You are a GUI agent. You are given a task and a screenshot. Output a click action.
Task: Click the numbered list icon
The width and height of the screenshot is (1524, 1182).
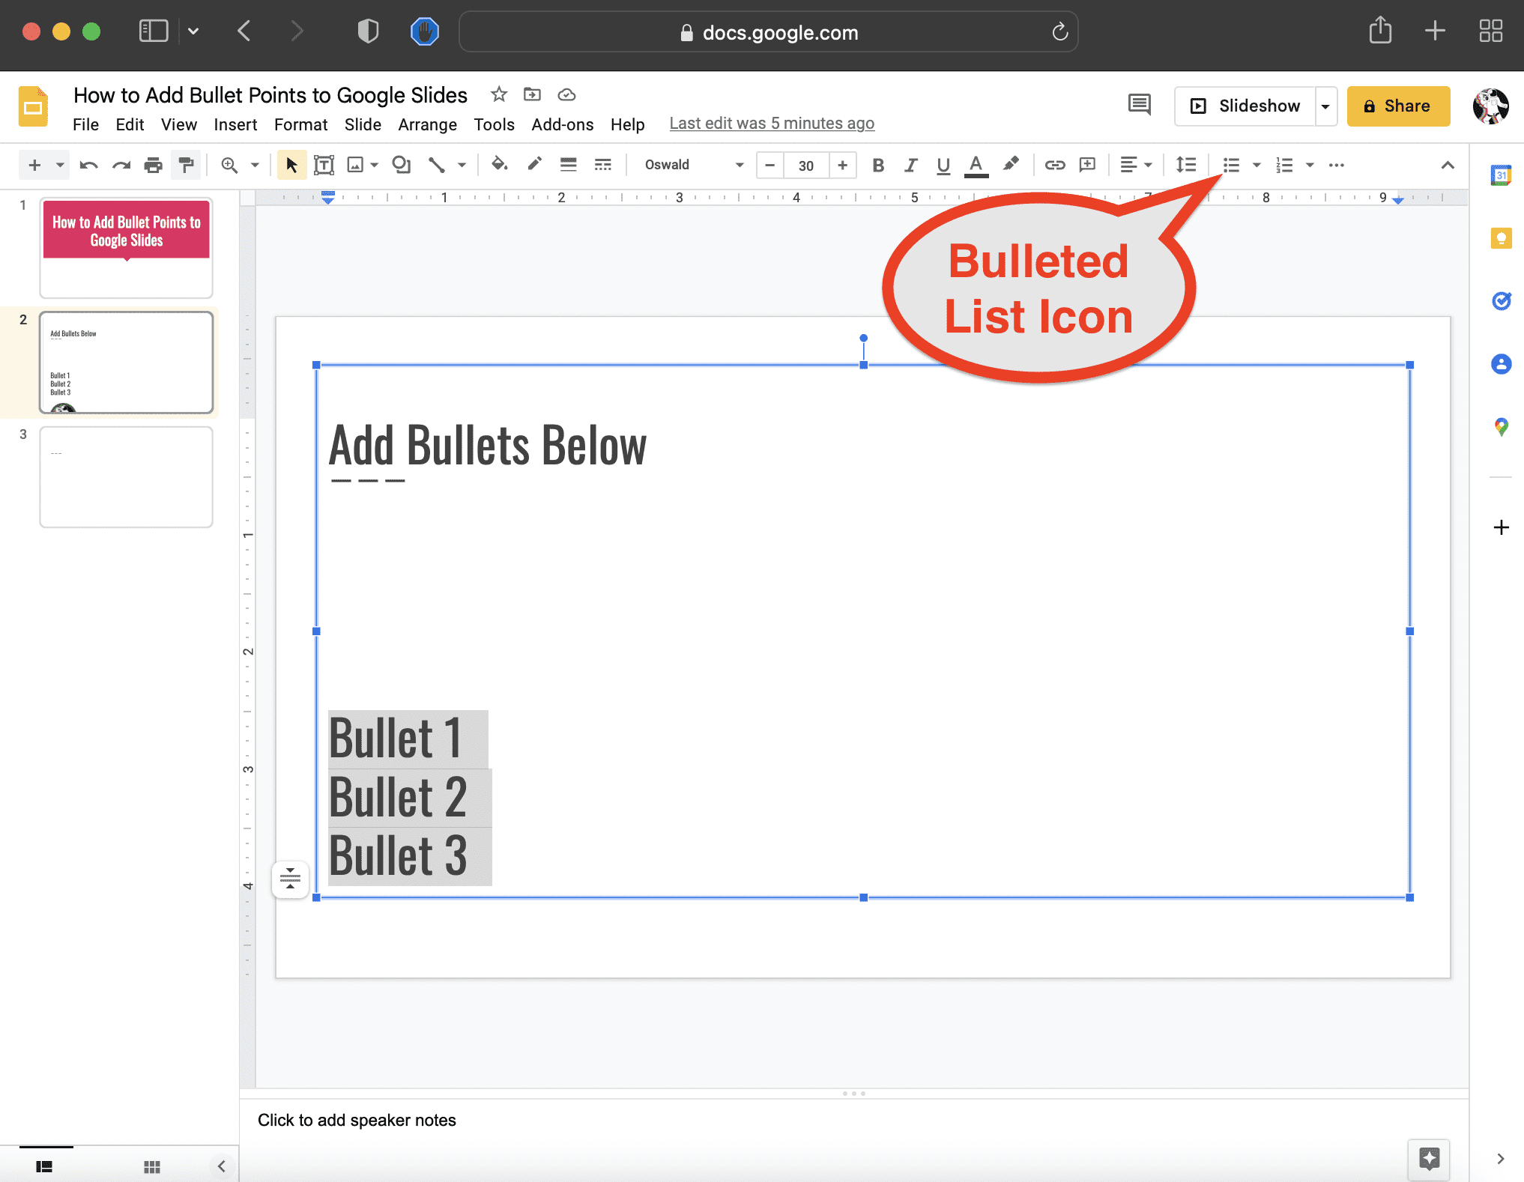click(x=1284, y=165)
